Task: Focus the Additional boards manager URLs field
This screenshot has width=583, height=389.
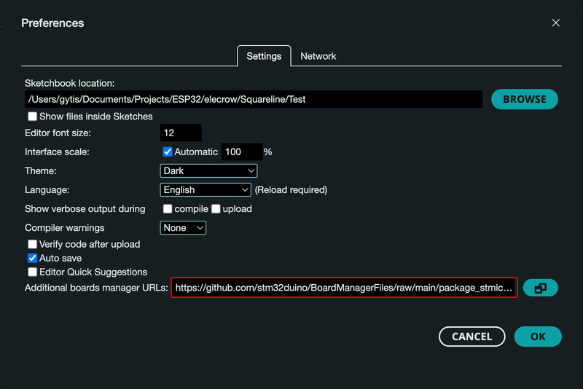Action: pos(344,288)
